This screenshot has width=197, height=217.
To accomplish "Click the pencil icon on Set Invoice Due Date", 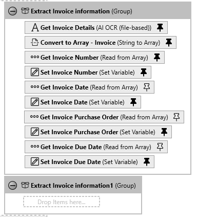I will pyautogui.click(x=35, y=161).
